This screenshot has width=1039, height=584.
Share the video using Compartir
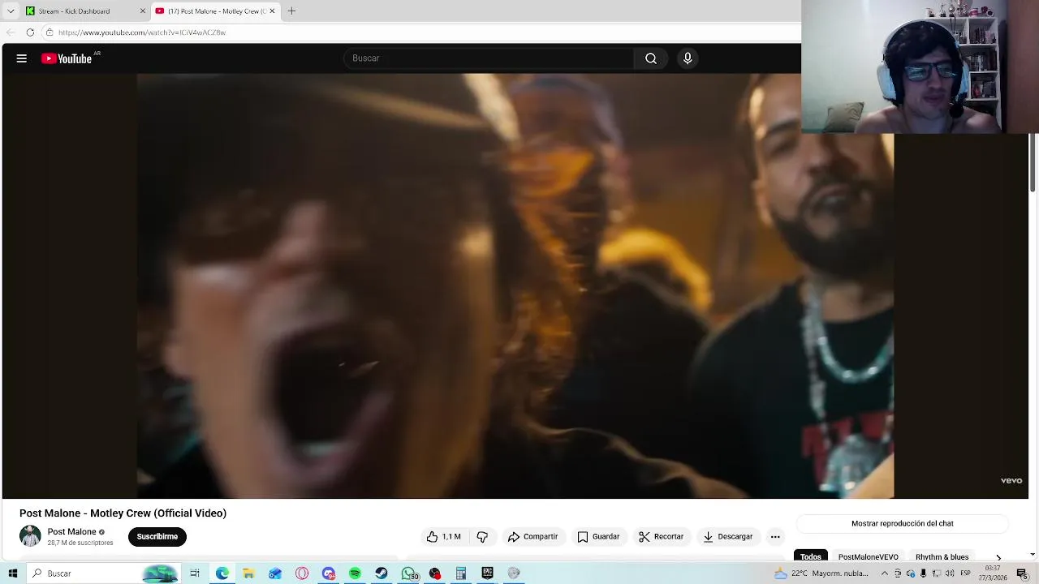coord(532,536)
